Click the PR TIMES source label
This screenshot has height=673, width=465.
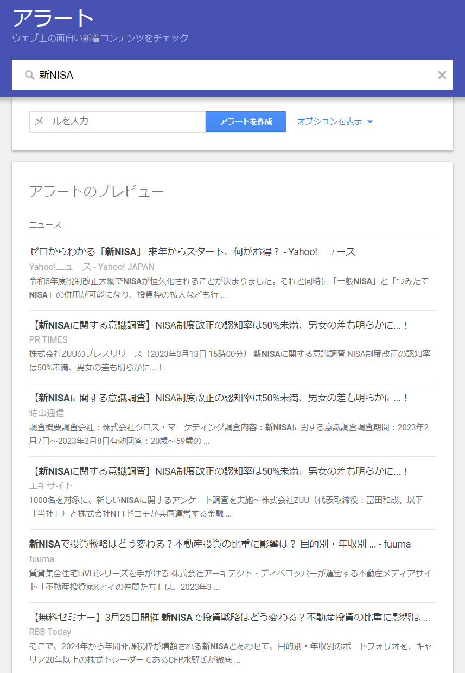[x=48, y=339]
